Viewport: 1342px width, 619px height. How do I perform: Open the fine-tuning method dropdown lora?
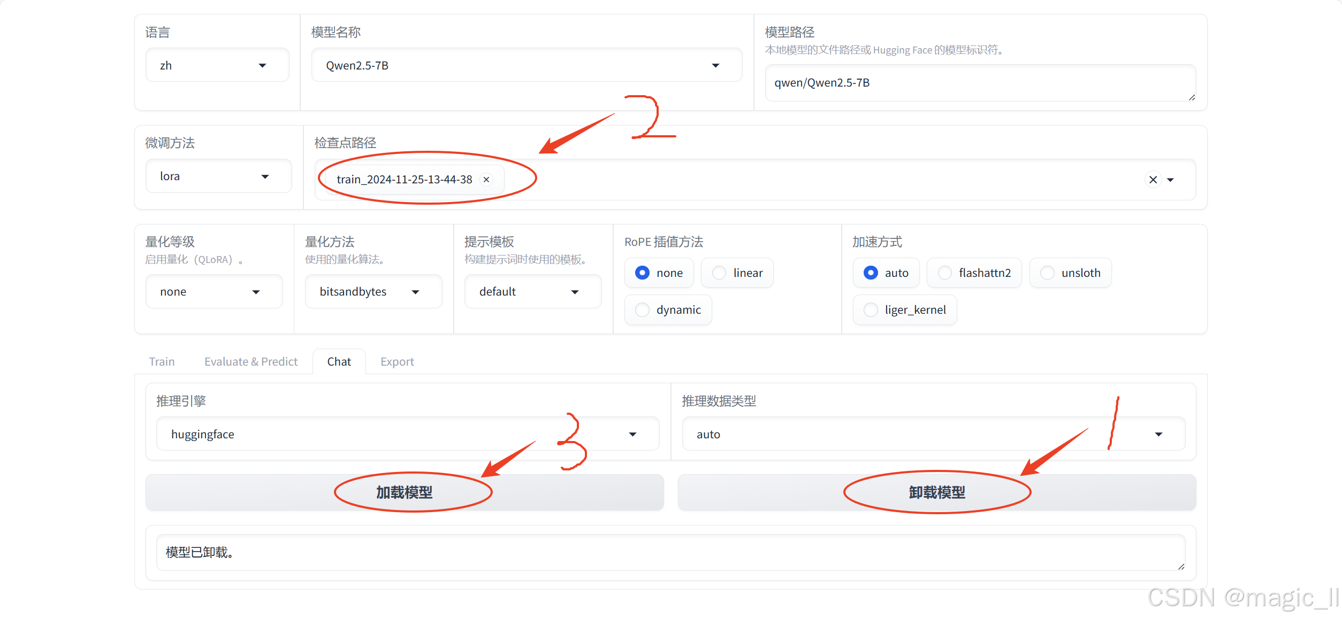click(219, 176)
